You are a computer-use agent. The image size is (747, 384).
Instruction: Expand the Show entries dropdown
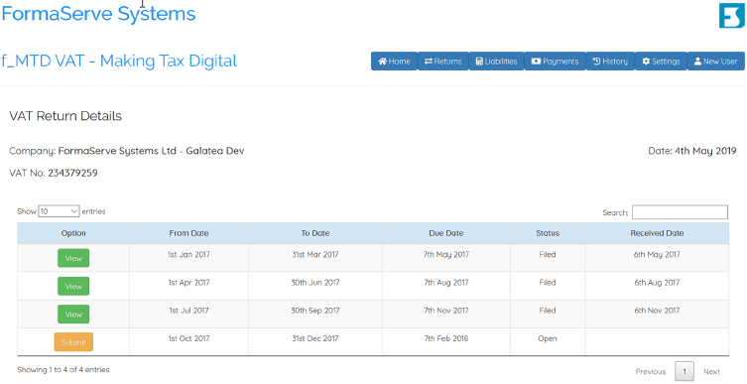coord(60,211)
